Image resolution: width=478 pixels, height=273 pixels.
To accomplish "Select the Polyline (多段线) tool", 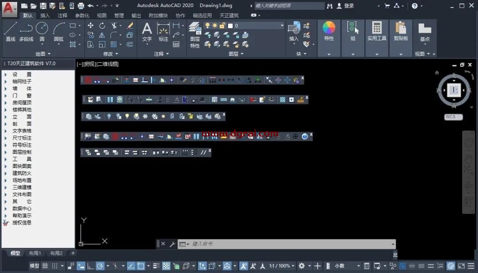I will point(26,31).
